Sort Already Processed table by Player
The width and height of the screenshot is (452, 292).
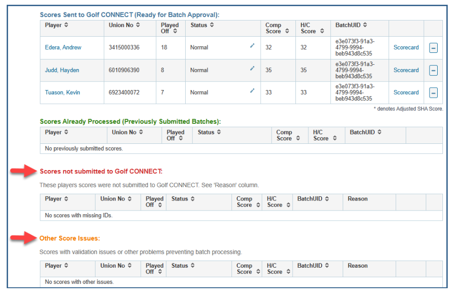[66, 132]
